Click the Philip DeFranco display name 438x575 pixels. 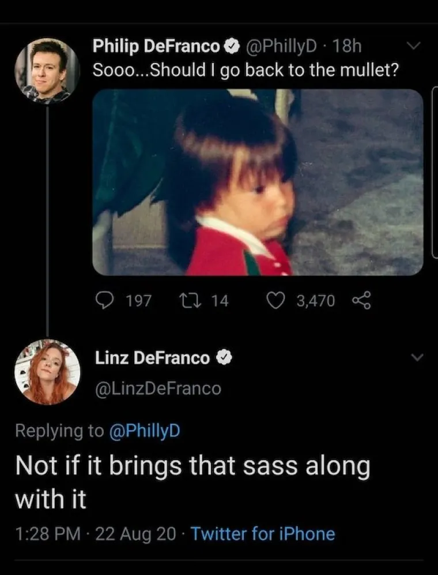[157, 47]
